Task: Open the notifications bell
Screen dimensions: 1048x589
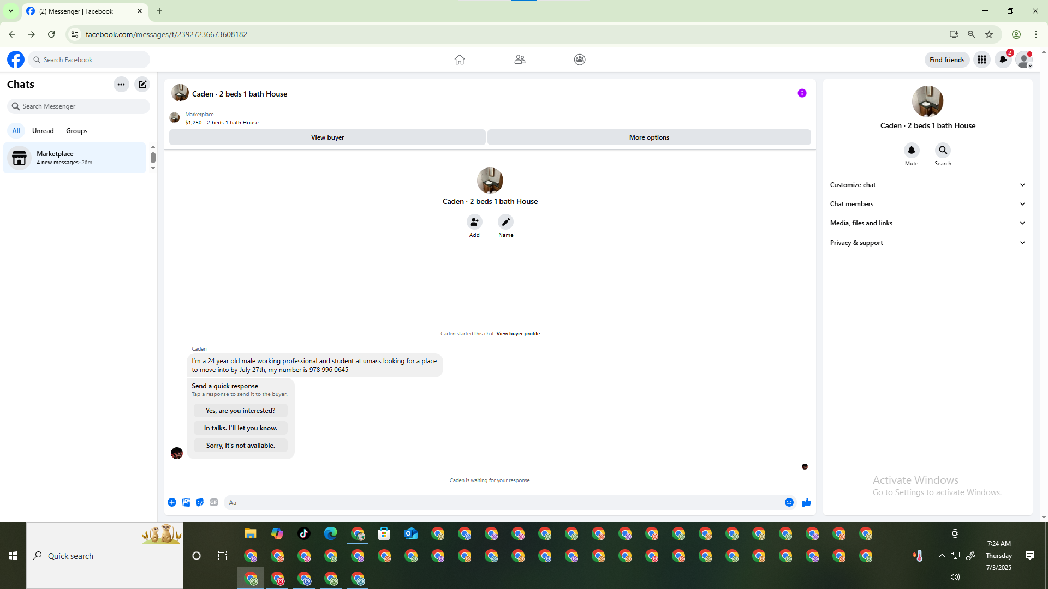Action: click(x=1003, y=59)
